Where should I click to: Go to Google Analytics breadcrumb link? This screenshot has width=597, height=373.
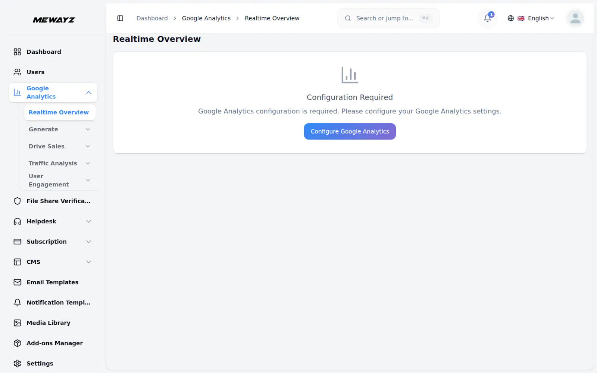point(206,18)
